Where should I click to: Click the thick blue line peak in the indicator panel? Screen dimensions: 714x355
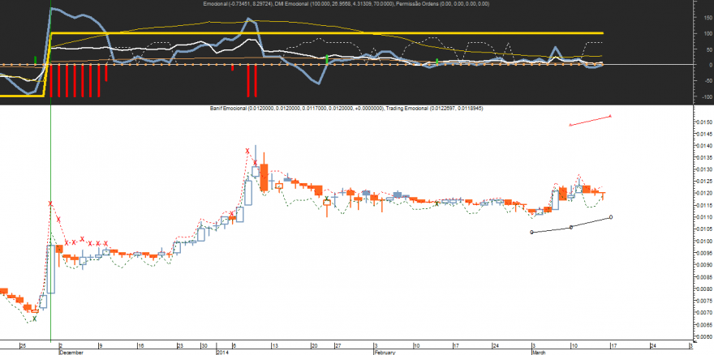click(x=51, y=8)
